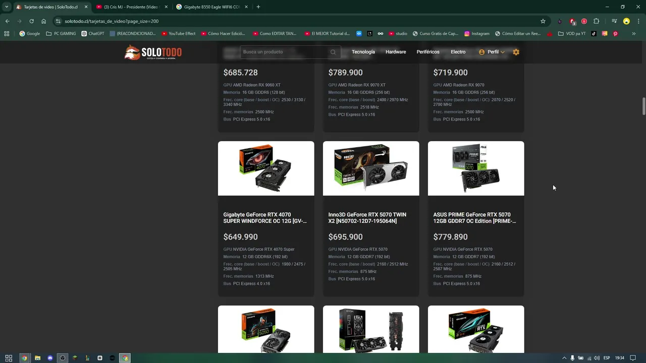
Task: Open the Chrome extensions puzzle icon
Action: click(x=596, y=21)
